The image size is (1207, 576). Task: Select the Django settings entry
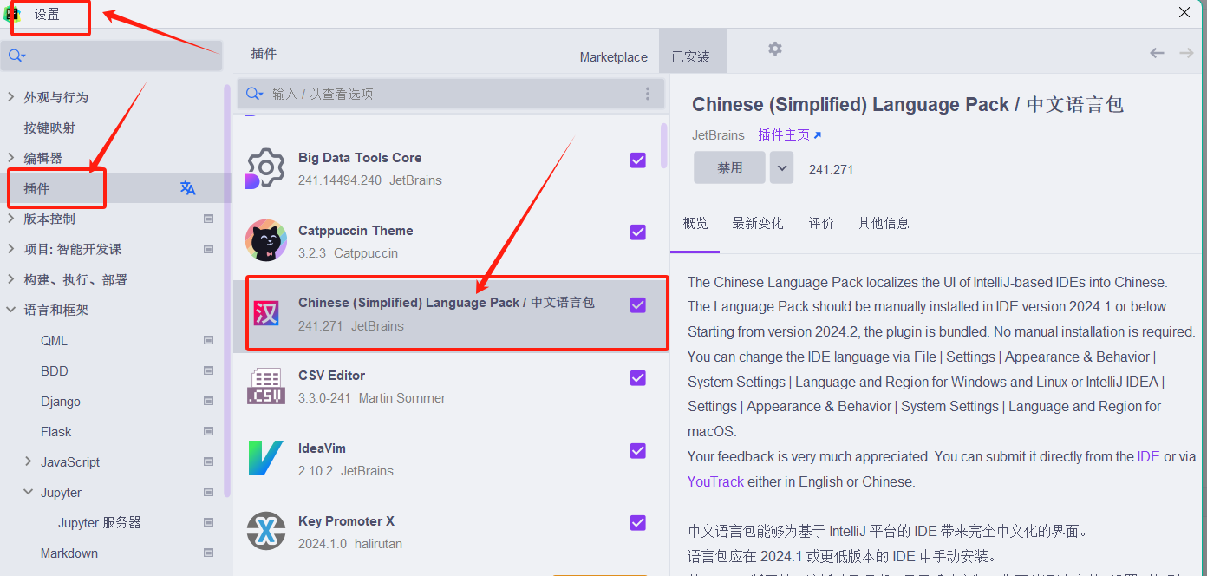(x=61, y=402)
